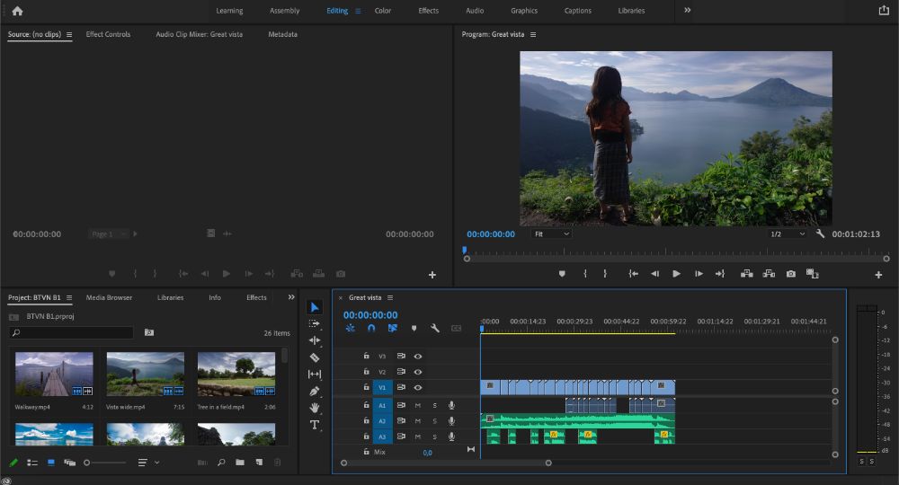
Task: Show more workspaces overflow chevrons
Action: pos(687,10)
